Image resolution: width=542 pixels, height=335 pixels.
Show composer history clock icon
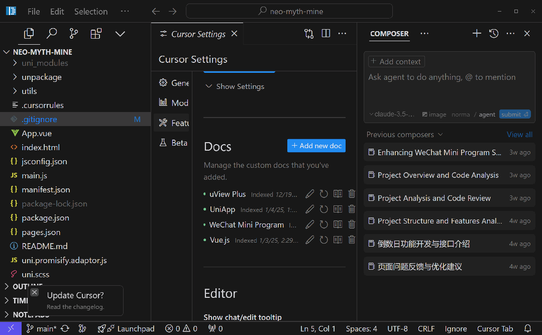(x=494, y=34)
